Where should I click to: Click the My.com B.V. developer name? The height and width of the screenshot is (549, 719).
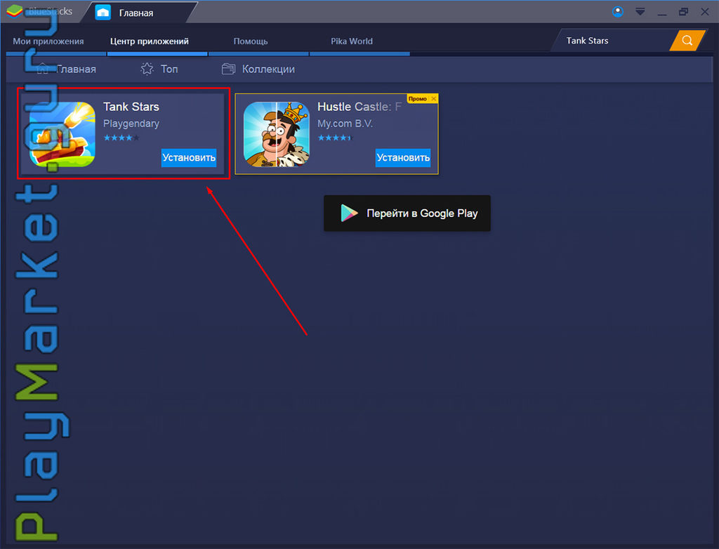[x=345, y=124]
